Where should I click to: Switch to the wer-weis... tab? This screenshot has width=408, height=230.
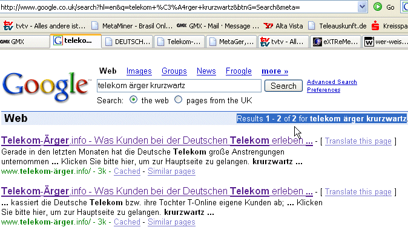385,42
